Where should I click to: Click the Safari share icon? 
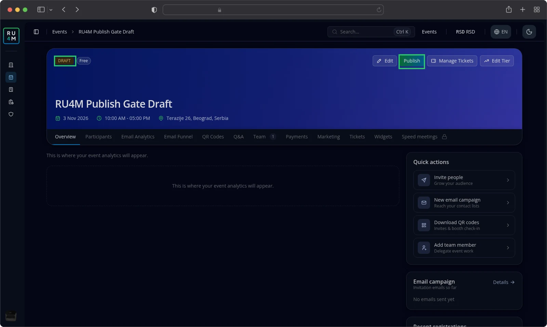(x=509, y=10)
